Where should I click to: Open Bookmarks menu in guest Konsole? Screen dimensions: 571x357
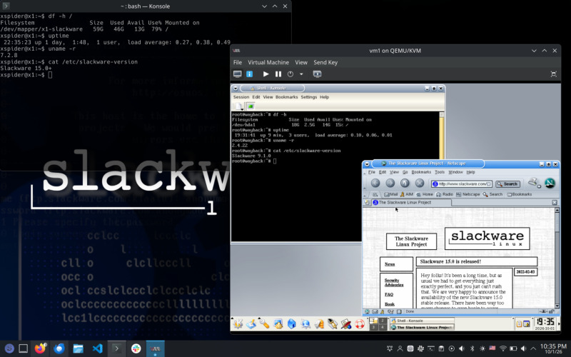coord(287,97)
